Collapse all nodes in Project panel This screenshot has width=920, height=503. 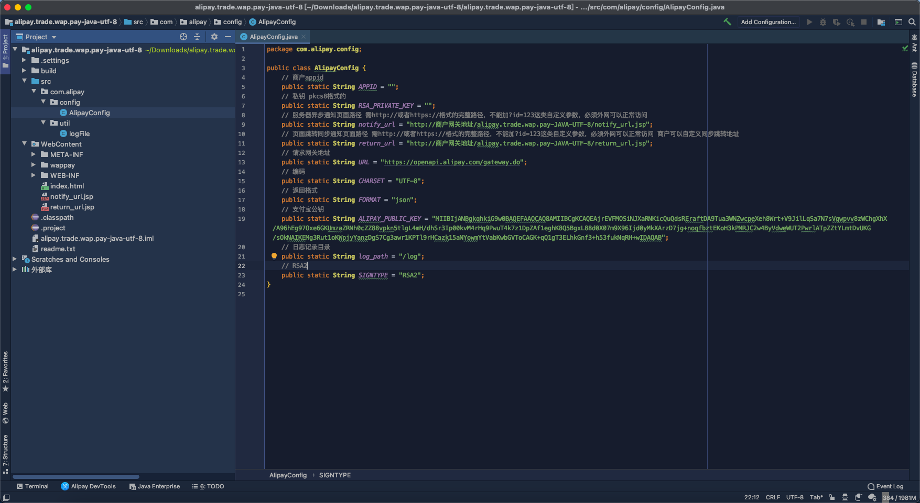tap(197, 37)
